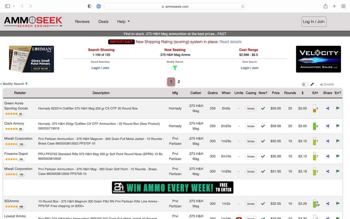Screen dimensions: 350x219
Task: Open the Help dropdown menu
Action: [123, 22]
